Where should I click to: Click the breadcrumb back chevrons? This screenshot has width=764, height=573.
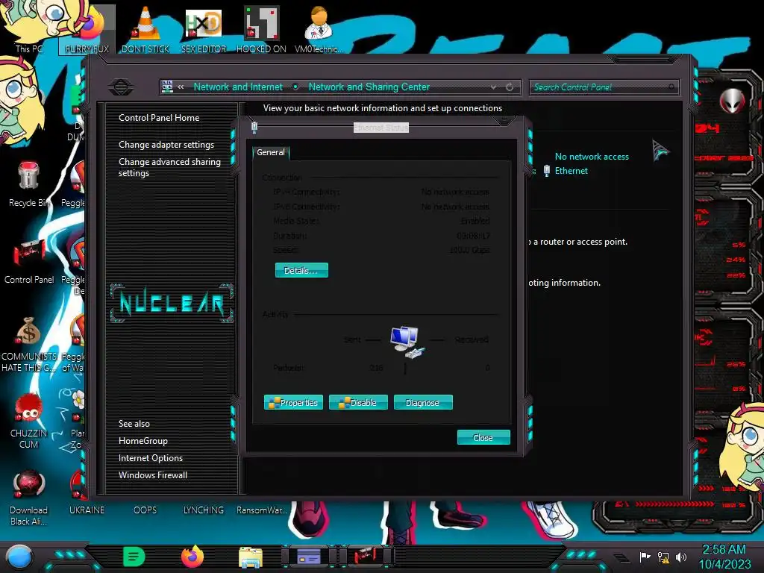point(181,87)
